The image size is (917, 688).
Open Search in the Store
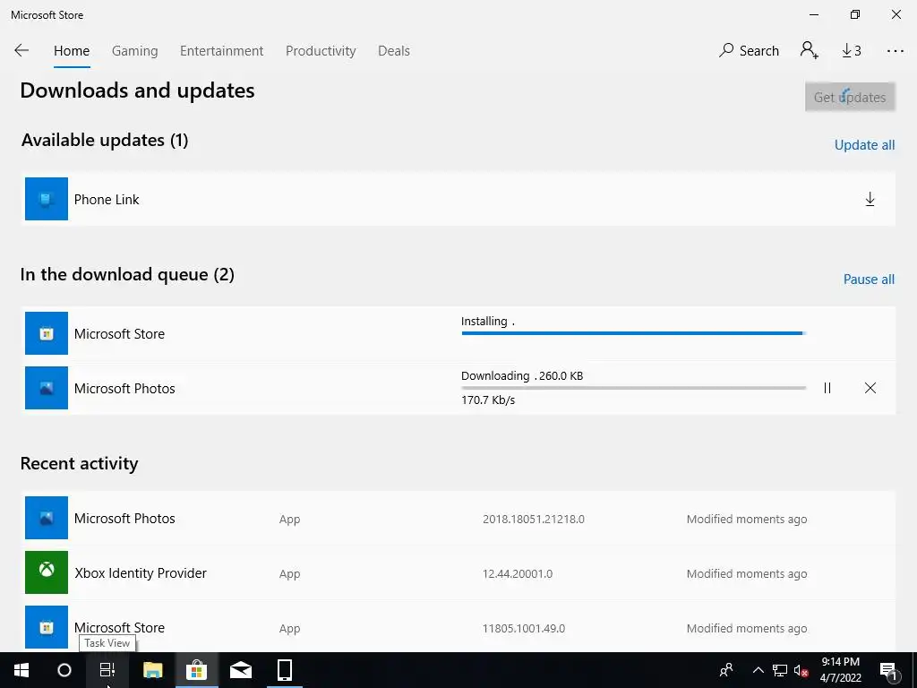750,51
